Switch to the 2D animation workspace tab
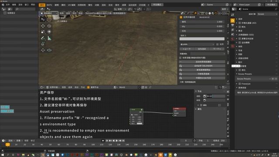Screen dimensions: 279x157 tap(142, 5)
